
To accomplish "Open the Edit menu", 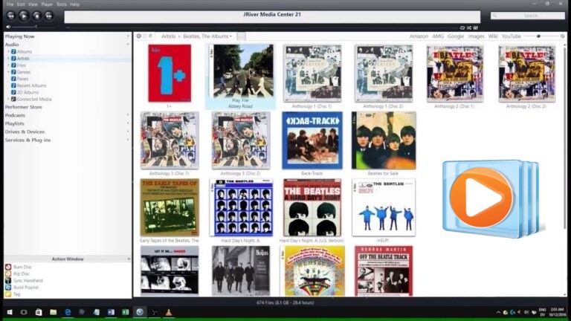I will coord(21,4).
